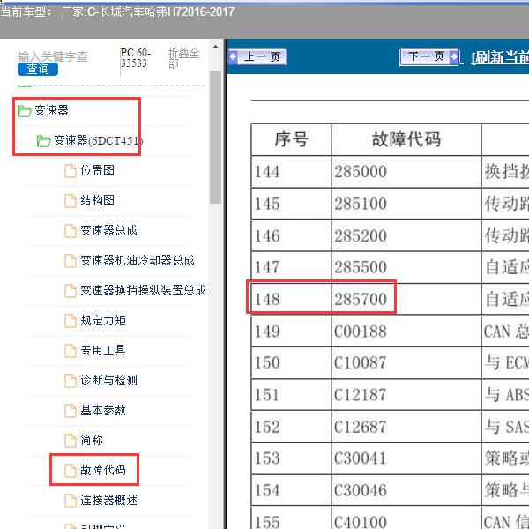Image resolution: width=529 pixels, height=529 pixels.
Task: Click the left arrow icon on 上一页
Action: click(x=233, y=56)
